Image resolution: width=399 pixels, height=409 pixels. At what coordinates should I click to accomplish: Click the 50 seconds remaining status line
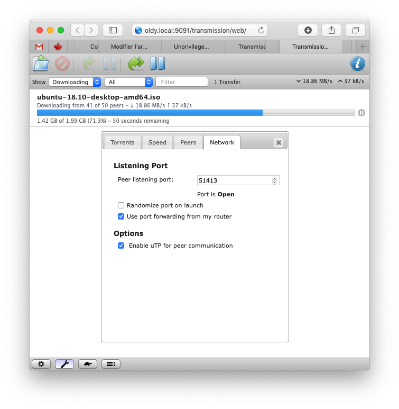click(x=103, y=121)
